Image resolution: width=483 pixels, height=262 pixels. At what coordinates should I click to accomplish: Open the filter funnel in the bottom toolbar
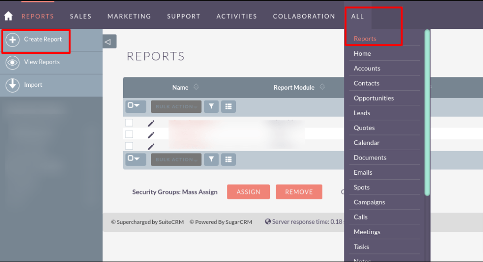[211, 160]
